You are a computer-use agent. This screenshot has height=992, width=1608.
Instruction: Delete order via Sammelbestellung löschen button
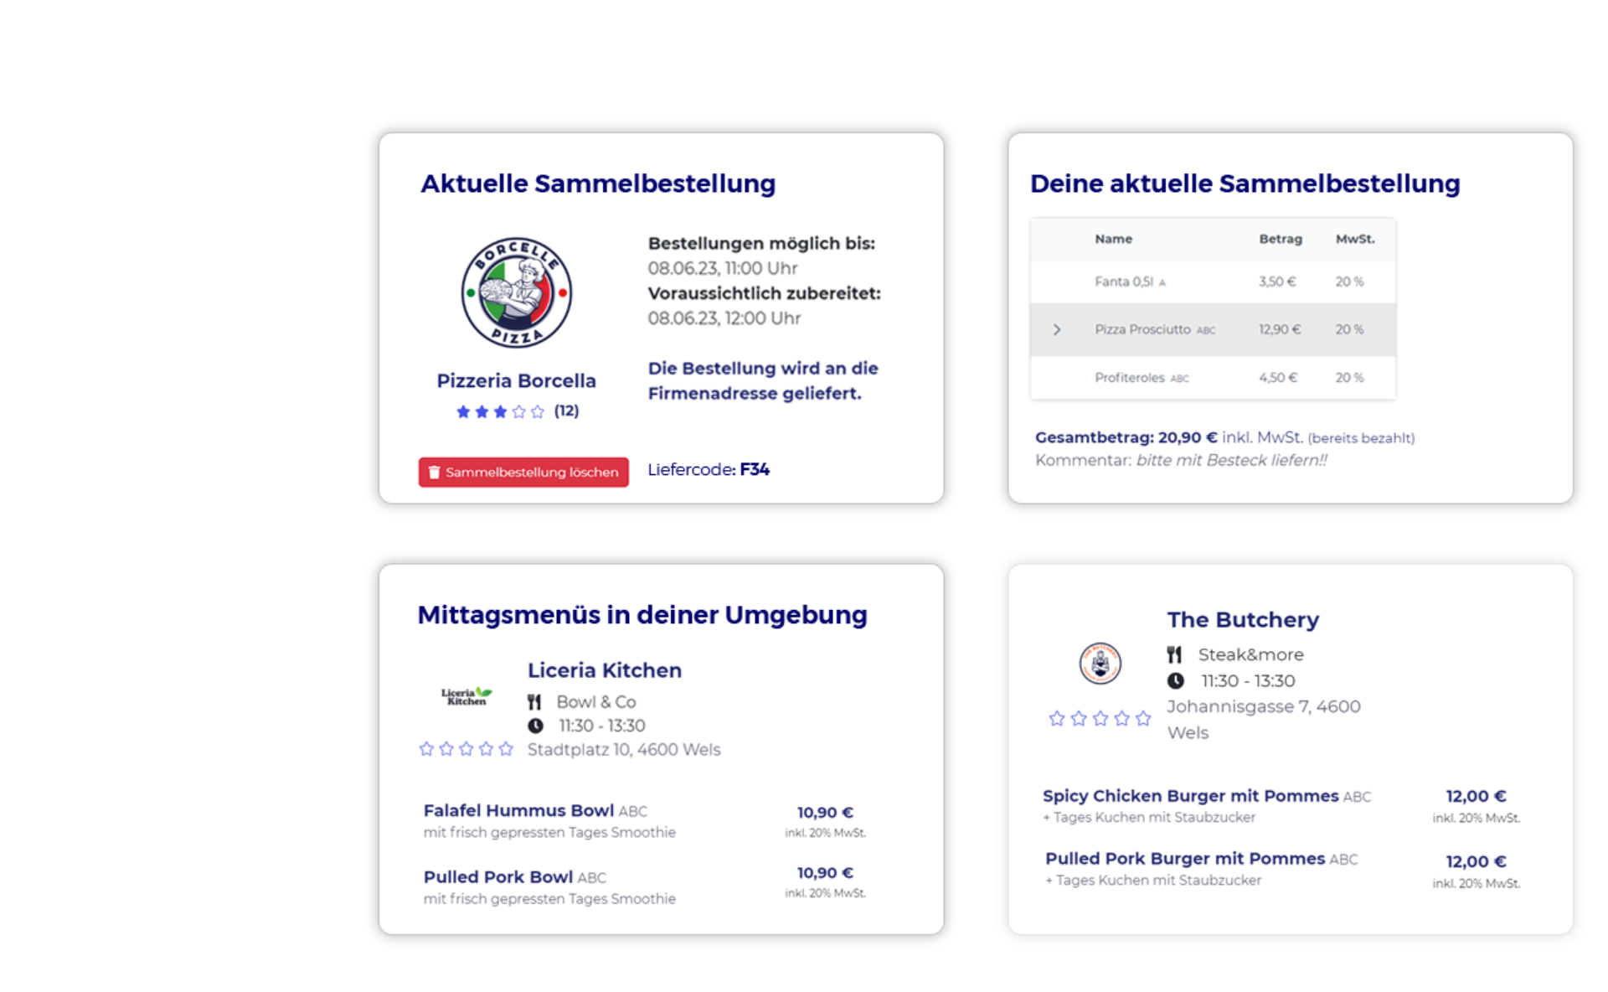[x=523, y=473]
